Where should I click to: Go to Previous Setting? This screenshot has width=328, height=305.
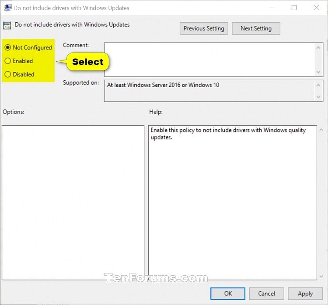click(204, 28)
